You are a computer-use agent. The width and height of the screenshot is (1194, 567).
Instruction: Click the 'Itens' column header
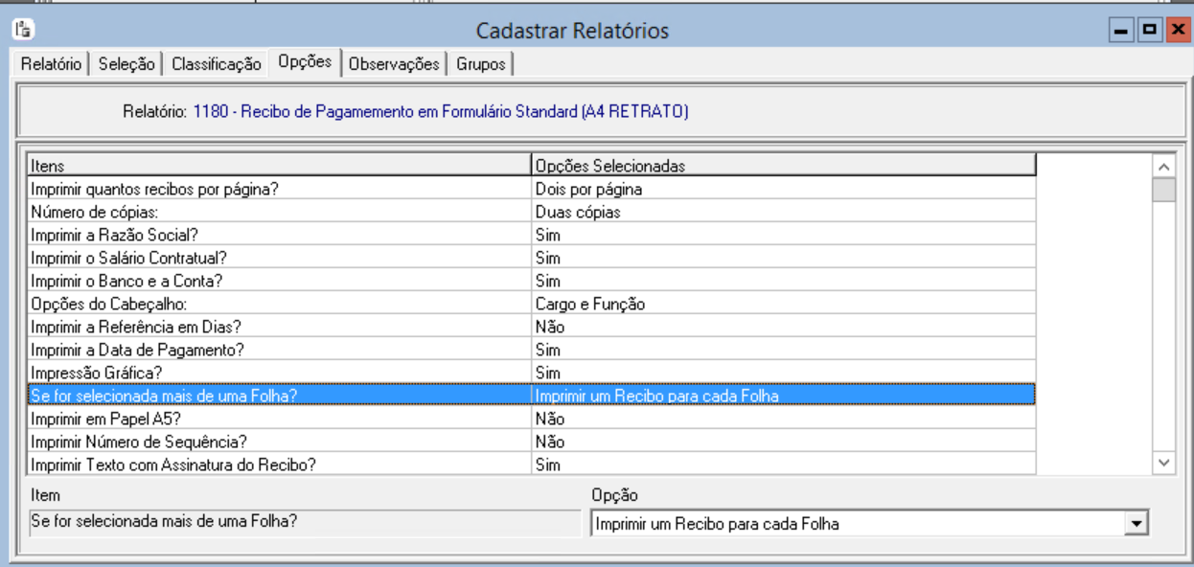pos(278,166)
